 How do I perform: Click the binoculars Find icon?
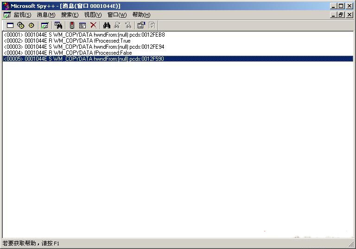107,25
